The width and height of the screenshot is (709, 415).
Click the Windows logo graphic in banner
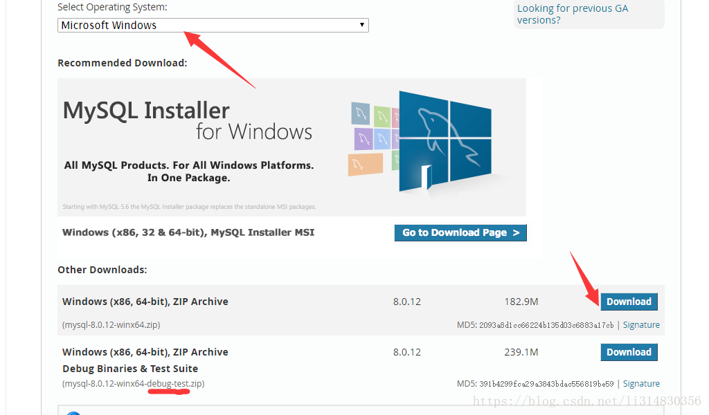pyautogui.click(x=445, y=141)
